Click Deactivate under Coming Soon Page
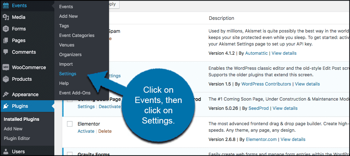This screenshot has width=350, height=156. click(x=110, y=107)
